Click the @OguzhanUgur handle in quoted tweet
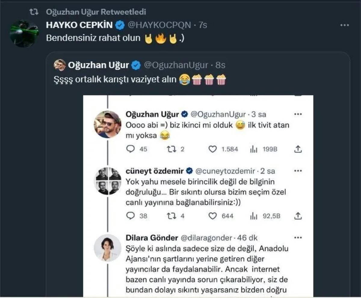Screen dimensions: 361x298 (x=176, y=65)
